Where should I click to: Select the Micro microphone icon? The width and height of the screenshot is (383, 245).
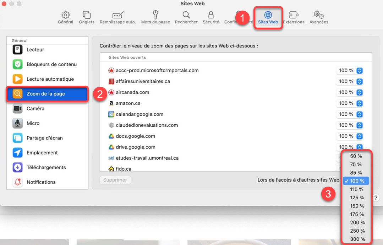click(18, 123)
